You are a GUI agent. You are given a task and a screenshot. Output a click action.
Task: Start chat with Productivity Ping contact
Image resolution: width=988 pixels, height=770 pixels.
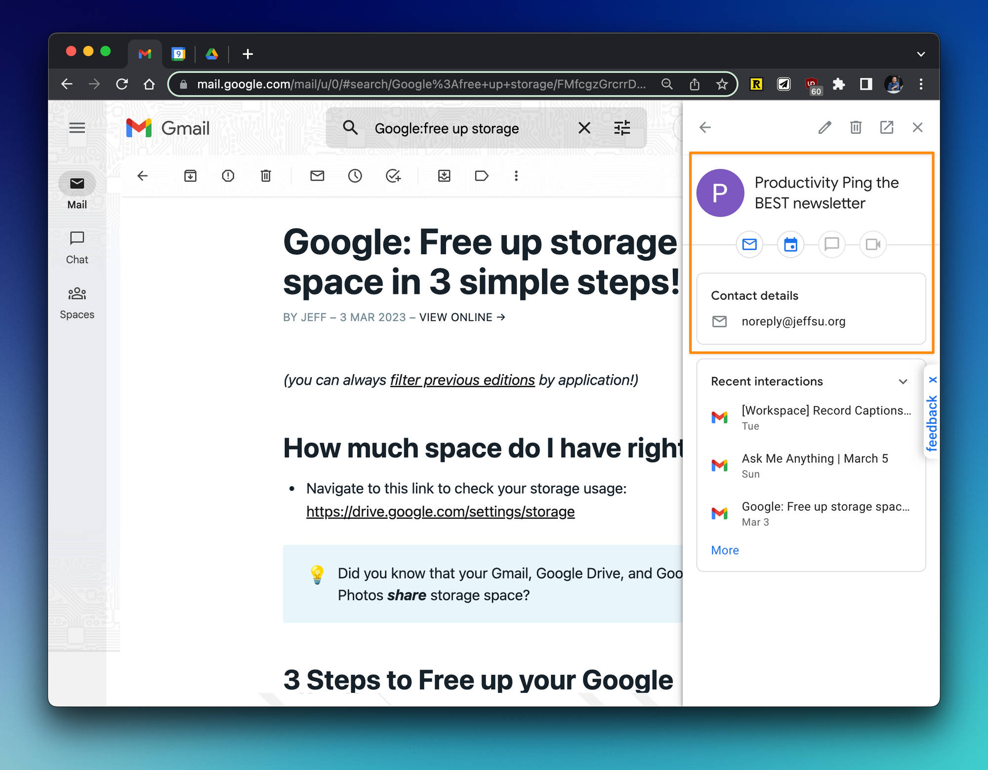832,244
